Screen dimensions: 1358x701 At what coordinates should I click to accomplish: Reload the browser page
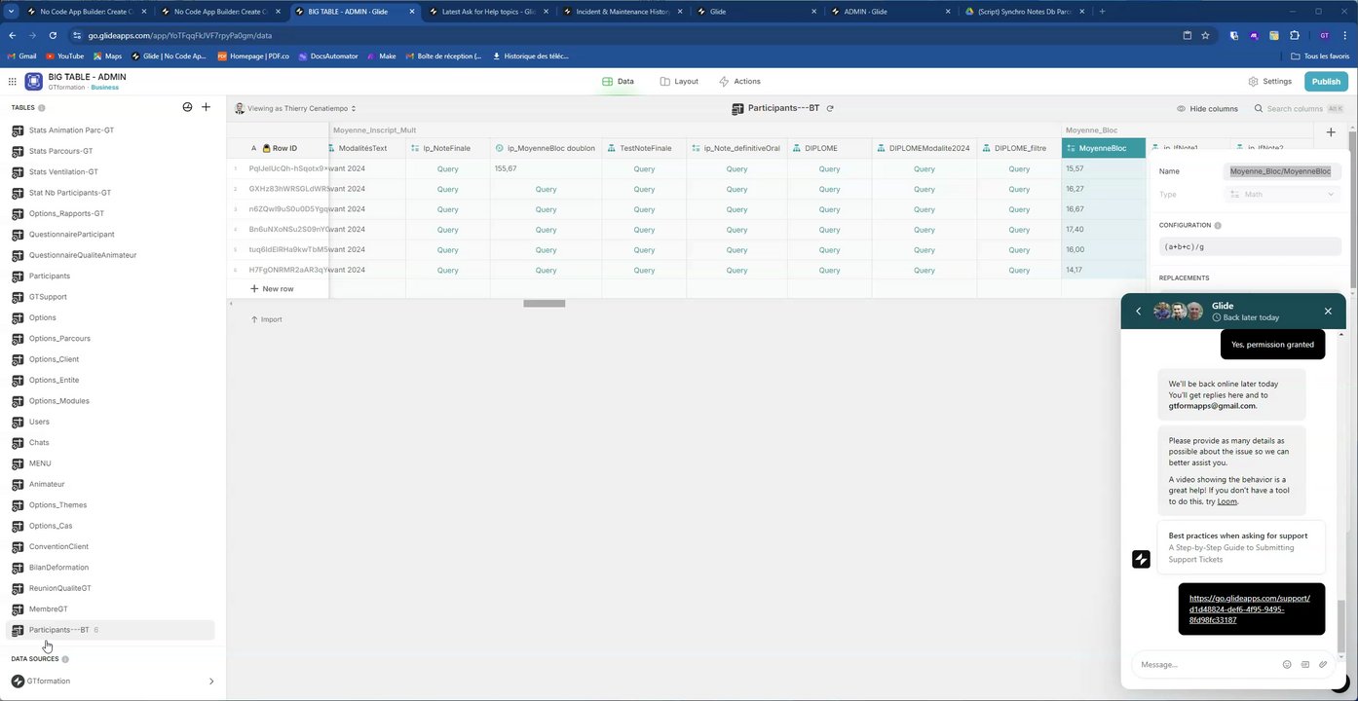[x=53, y=35]
